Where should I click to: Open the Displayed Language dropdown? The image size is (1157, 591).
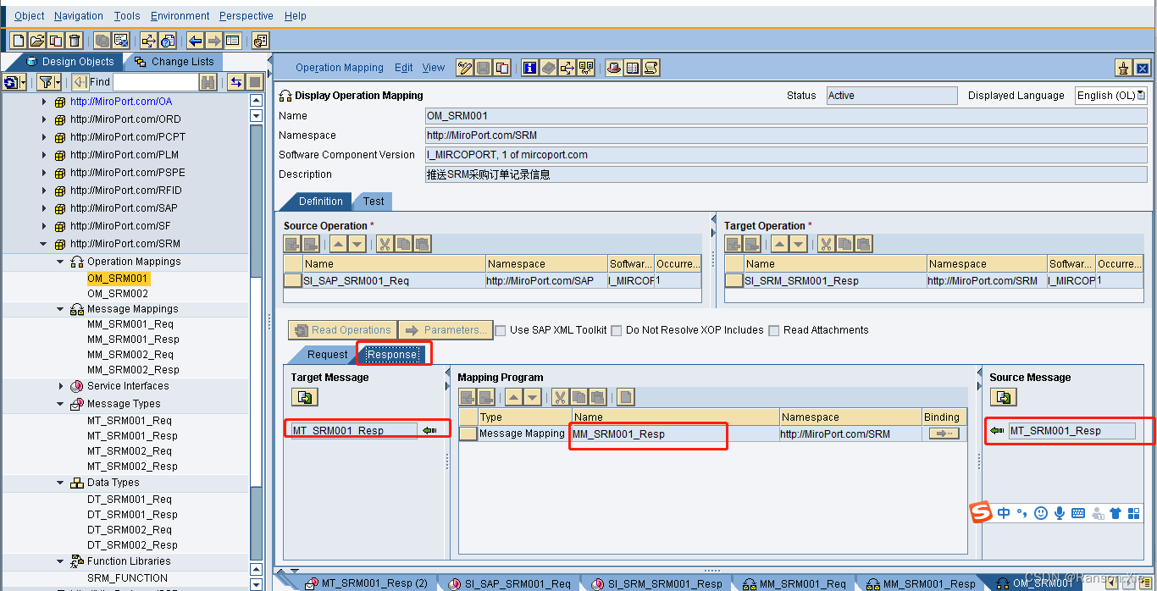(1142, 95)
